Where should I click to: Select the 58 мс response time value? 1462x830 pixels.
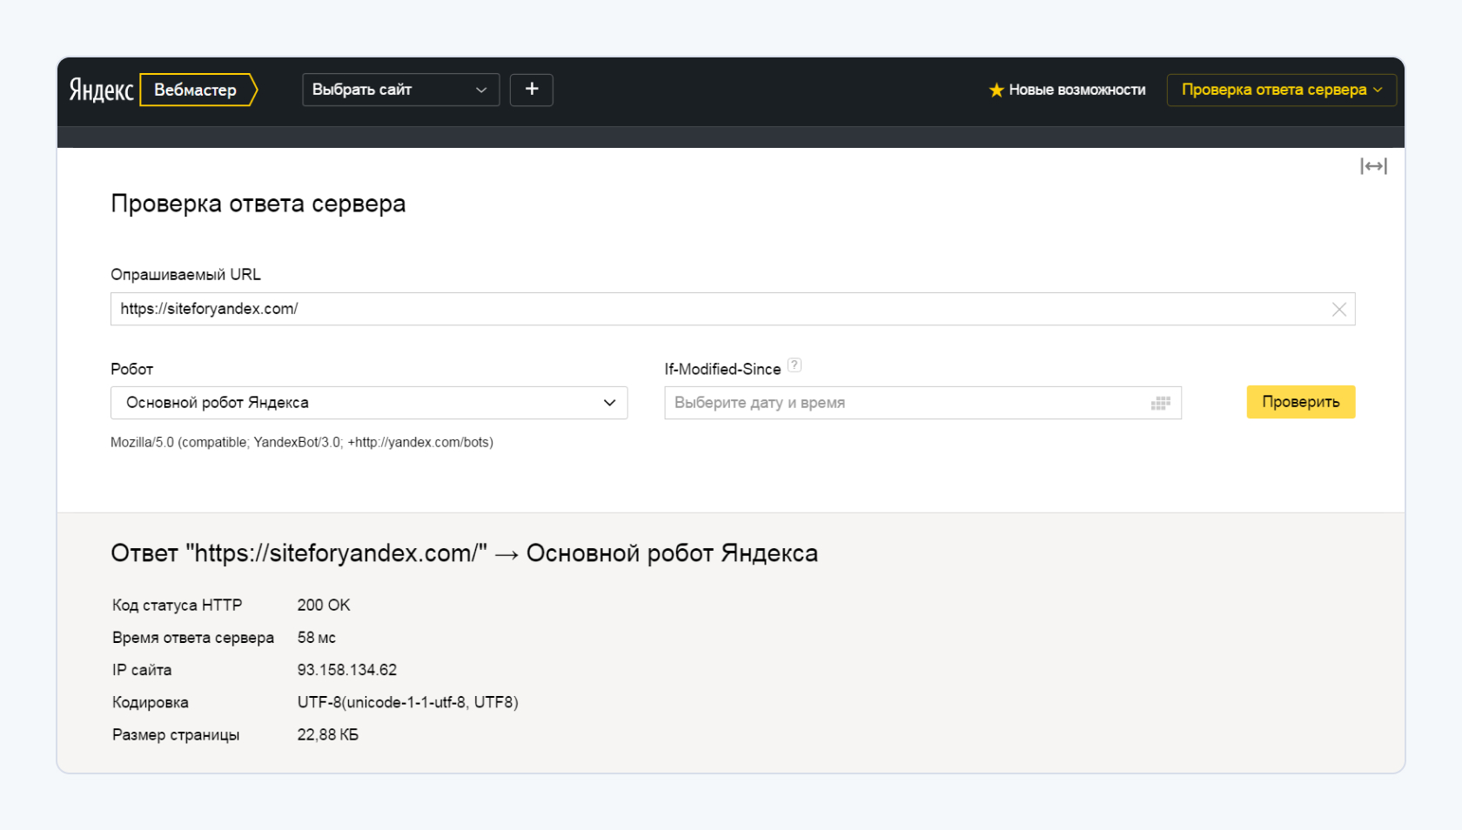317,638
